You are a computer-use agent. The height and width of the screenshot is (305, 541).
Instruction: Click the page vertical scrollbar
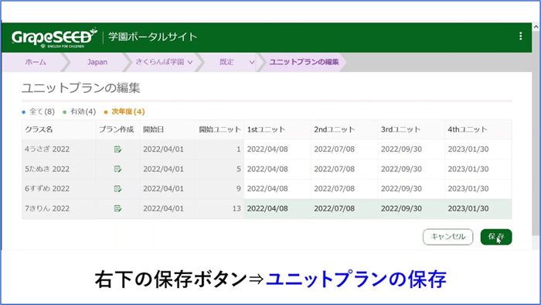tap(536, 133)
